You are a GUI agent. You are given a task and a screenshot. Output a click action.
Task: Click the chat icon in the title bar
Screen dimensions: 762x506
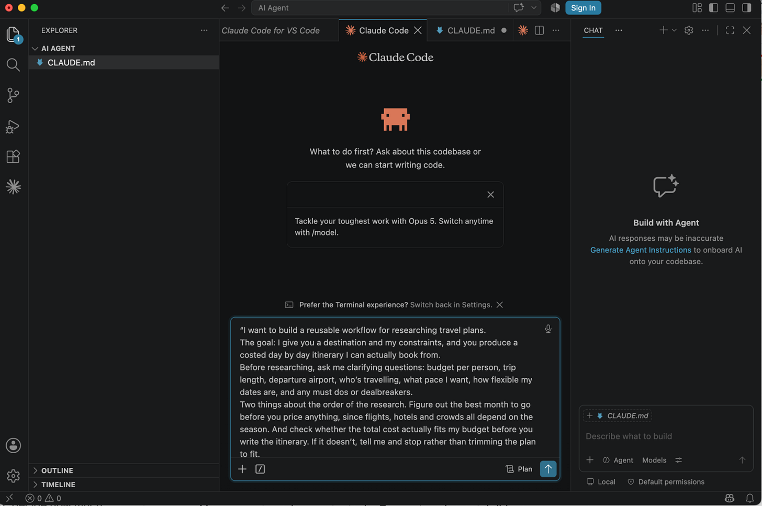519,8
